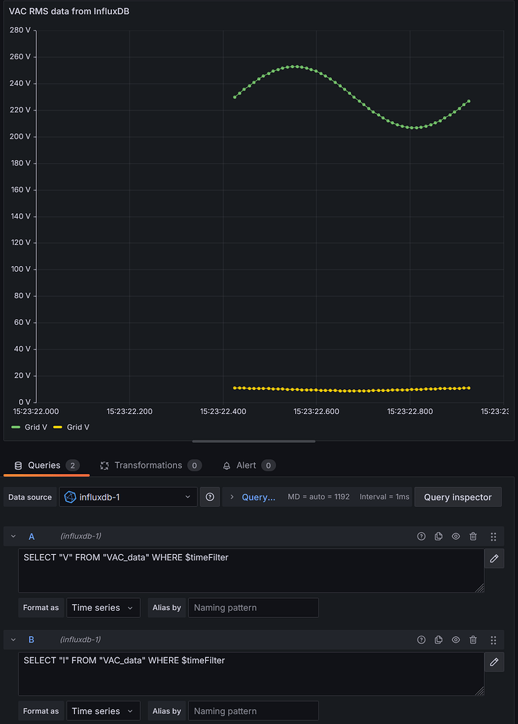This screenshot has width=518, height=724.
Task: Open the pencil editor for query A
Action: [x=493, y=558]
